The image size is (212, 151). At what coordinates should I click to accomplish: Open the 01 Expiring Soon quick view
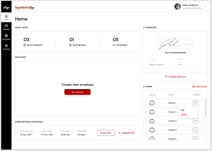77,42
